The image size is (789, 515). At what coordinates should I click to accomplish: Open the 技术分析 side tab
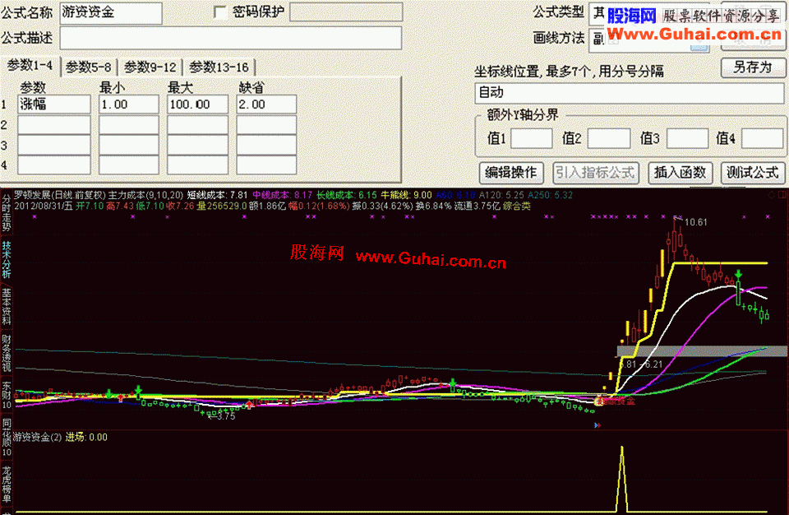tap(6, 259)
